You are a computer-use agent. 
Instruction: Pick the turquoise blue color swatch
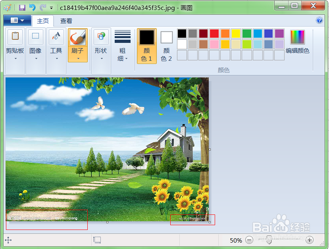pyautogui.click(x=258, y=33)
